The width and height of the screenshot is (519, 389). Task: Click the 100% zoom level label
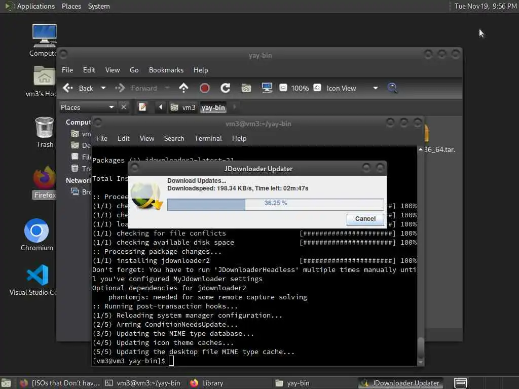(x=300, y=88)
